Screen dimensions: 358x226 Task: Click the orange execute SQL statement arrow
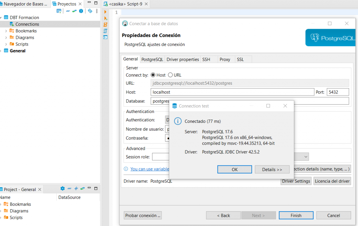click(105, 12)
